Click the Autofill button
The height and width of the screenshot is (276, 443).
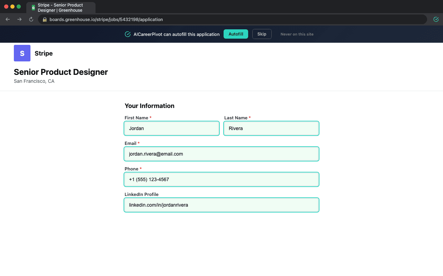tap(236, 34)
